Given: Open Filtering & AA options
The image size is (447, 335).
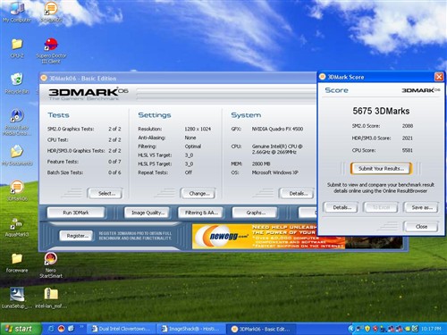Looking at the screenshot, I should coord(200,213).
